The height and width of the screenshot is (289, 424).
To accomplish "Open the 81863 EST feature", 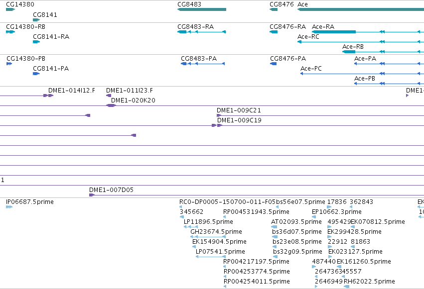I will coord(353,247).
